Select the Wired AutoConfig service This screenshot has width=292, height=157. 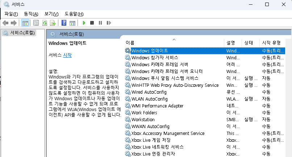click(205, 92)
